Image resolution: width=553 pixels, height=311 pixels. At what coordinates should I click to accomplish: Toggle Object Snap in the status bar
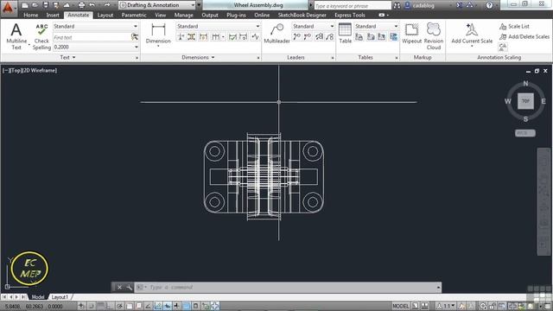click(x=130, y=306)
